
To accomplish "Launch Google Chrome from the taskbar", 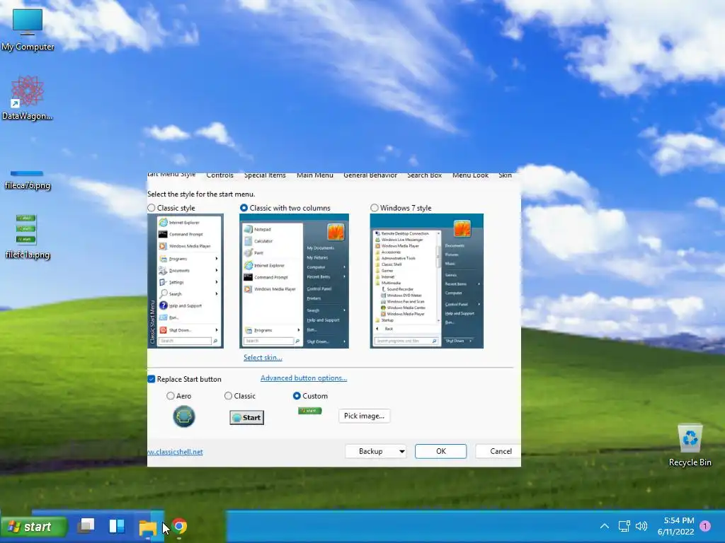I will 179,526.
